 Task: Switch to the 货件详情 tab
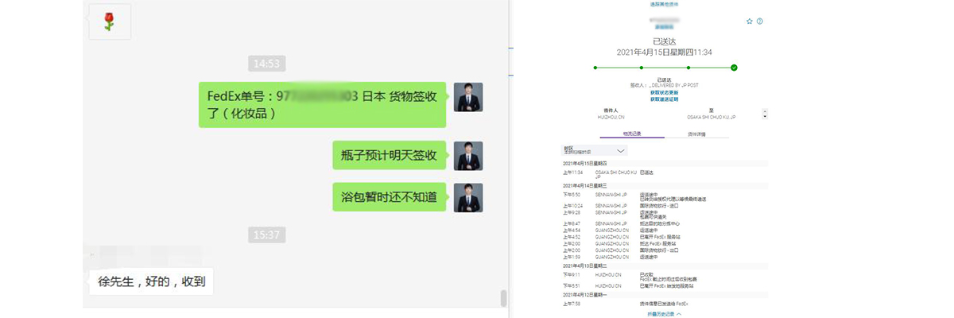(696, 134)
